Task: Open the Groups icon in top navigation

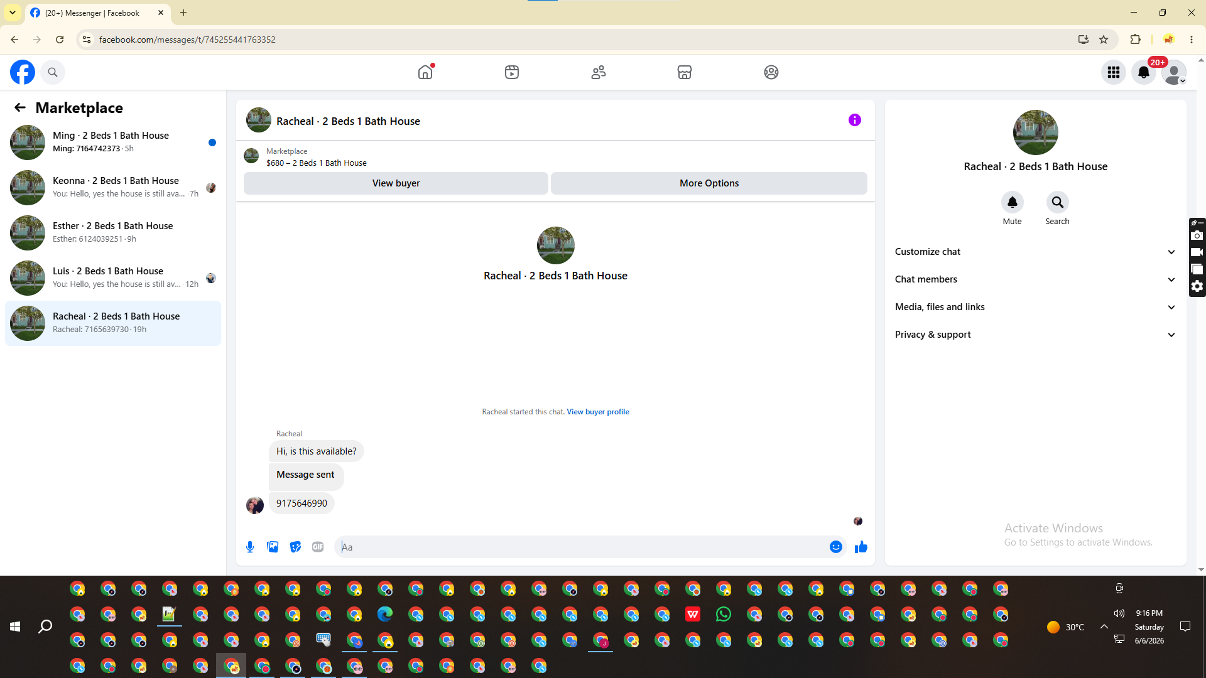Action: (x=771, y=72)
